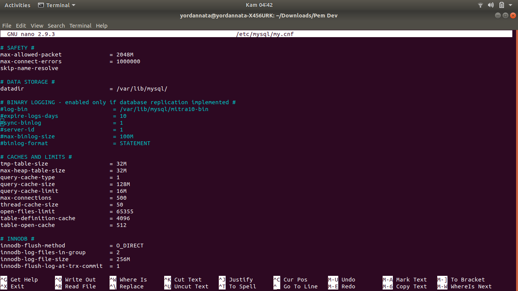Place cursor on the max-connections line

pyautogui.click(x=26, y=198)
